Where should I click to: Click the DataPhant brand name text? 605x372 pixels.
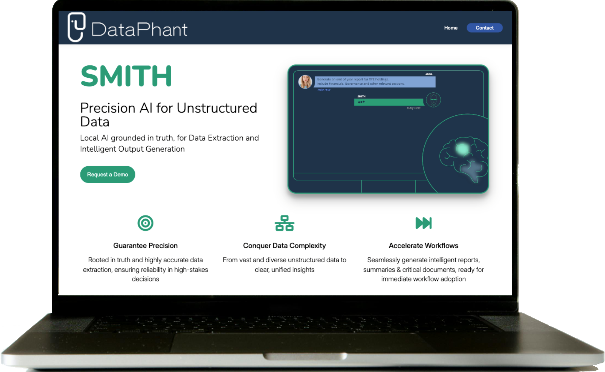139,30
